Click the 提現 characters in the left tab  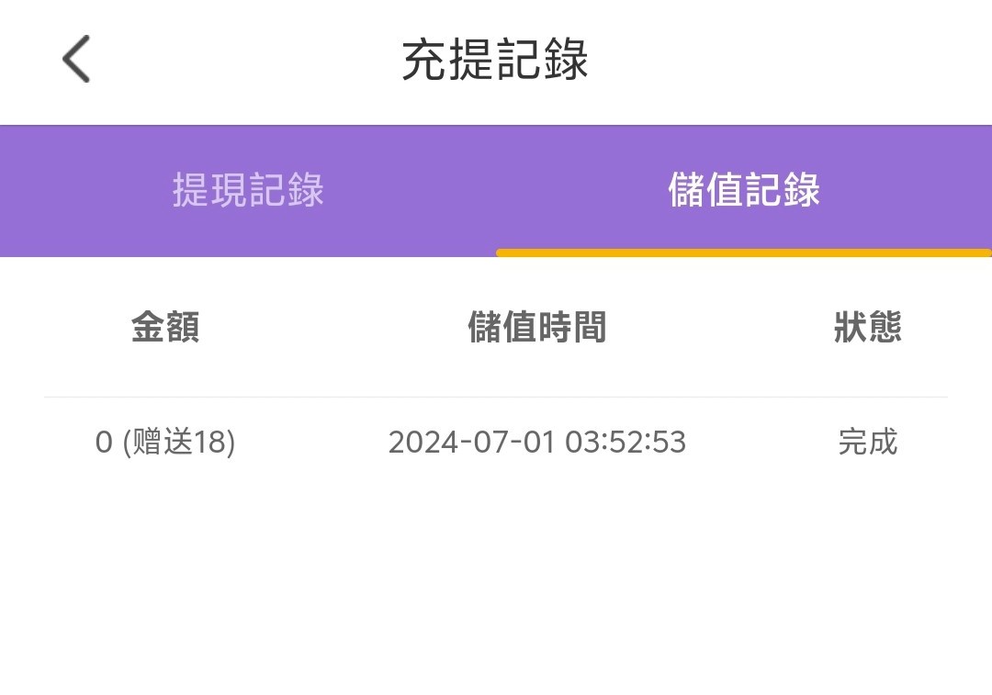[210, 190]
